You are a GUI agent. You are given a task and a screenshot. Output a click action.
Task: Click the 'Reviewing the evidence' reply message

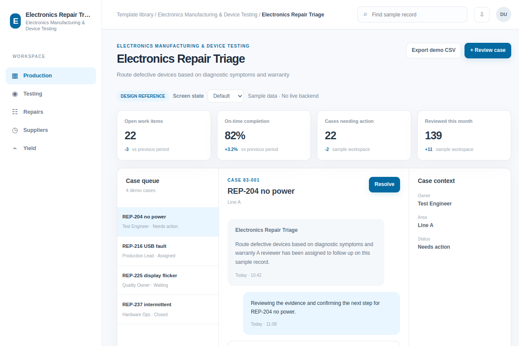click(x=321, y=313)
